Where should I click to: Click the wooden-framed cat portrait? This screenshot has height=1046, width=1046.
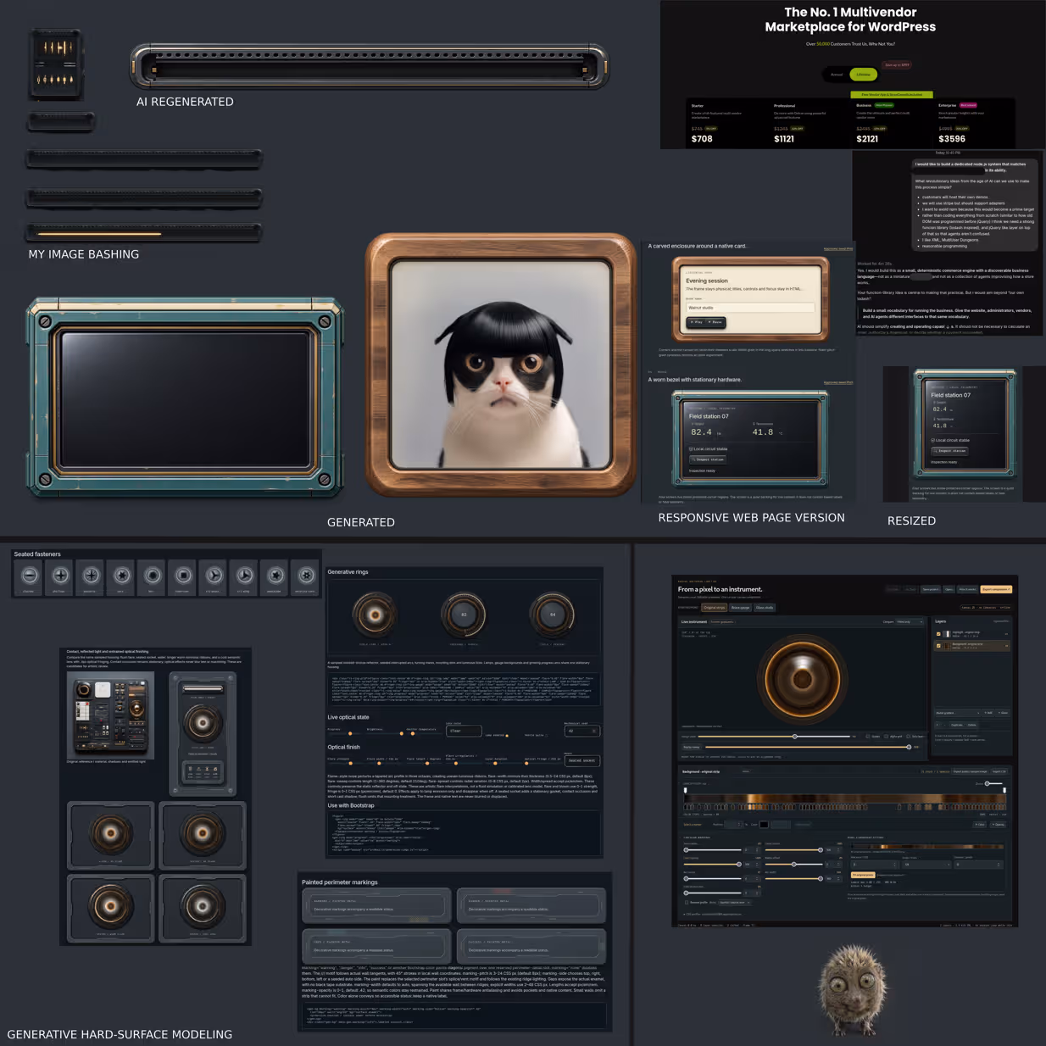point(501,365)
